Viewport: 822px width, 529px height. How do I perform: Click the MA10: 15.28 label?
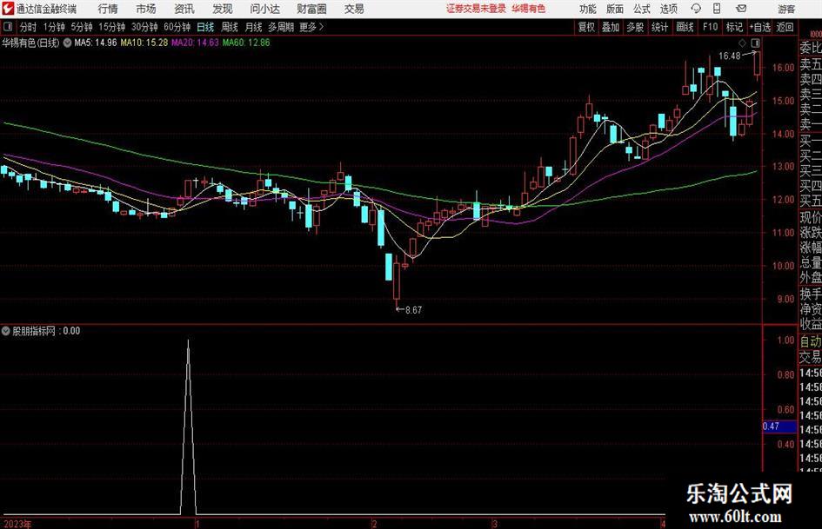pyautogui.click(x=144, y=43)
